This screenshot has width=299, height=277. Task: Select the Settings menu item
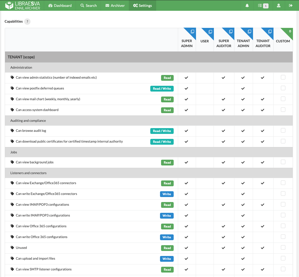point(142,6)
